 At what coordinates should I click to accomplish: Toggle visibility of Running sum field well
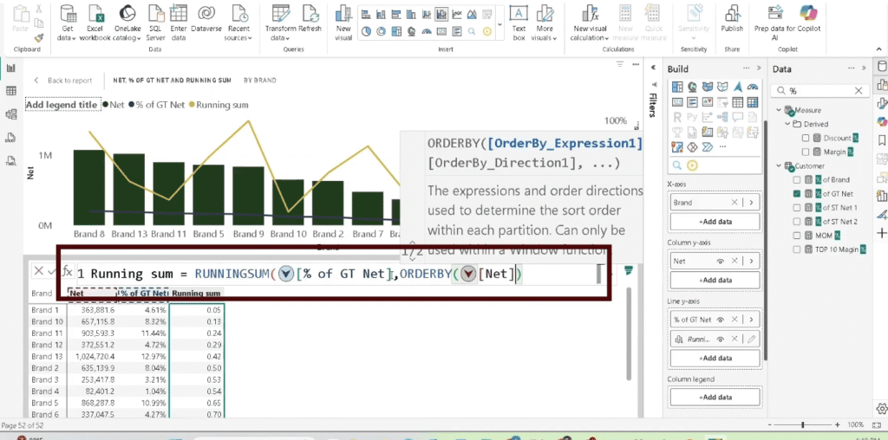(721, 340)
